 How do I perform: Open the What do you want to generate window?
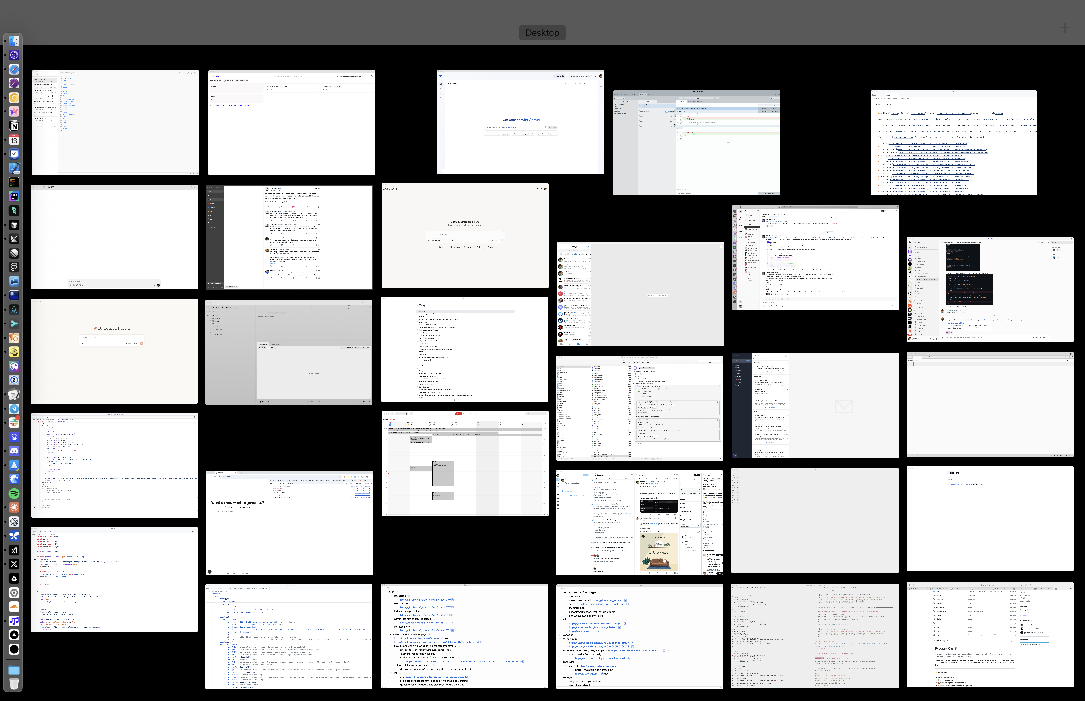click(289, 523)
